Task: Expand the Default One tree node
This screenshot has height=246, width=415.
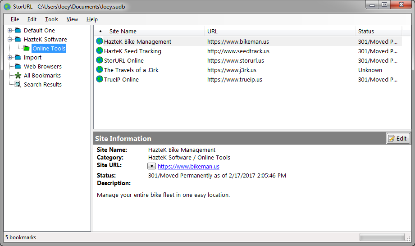Action: point(10,30)
